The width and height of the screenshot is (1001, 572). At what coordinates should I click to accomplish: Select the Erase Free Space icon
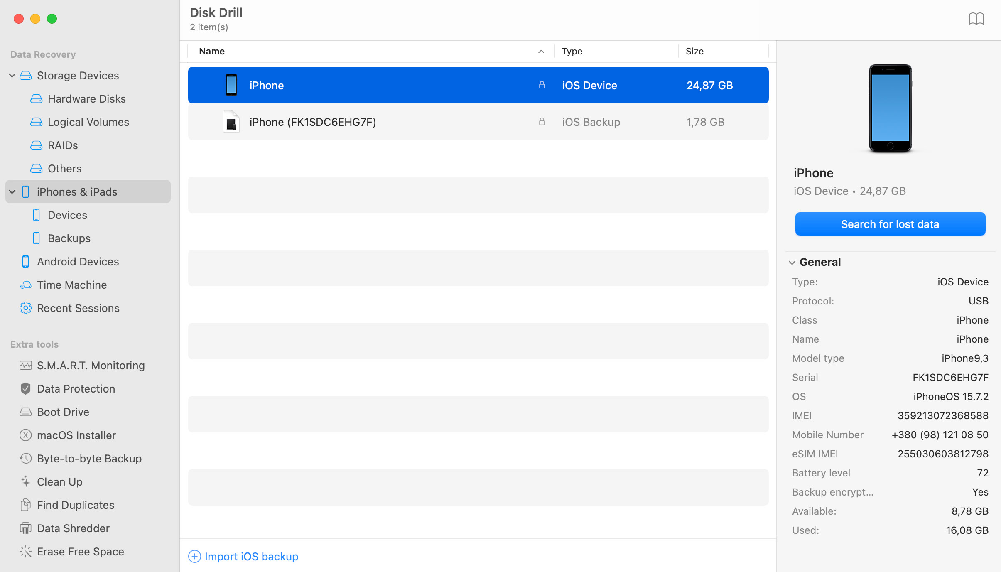coord(25,551)
